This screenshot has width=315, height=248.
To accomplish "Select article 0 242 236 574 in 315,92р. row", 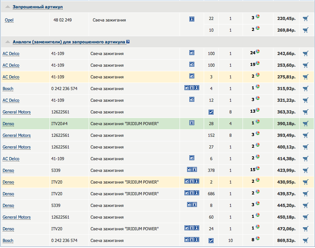I will pyautogui.click(x=64, y=89).
